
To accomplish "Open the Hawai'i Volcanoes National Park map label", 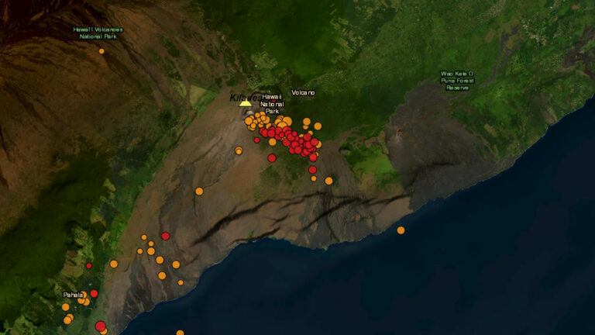I will (x=98, y=33).
